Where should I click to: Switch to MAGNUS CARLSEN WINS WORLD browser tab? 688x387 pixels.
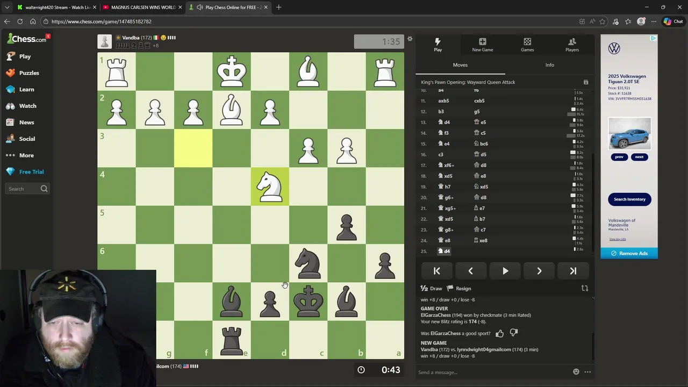click(143, 8)
